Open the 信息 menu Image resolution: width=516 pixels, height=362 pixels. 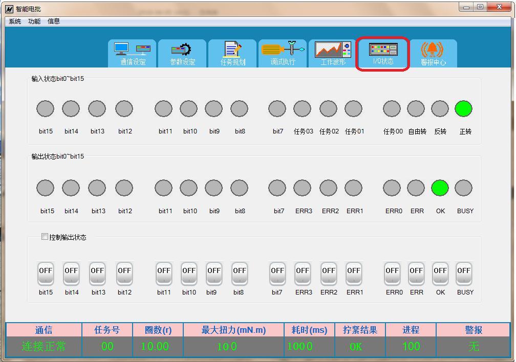click(54, 21)
